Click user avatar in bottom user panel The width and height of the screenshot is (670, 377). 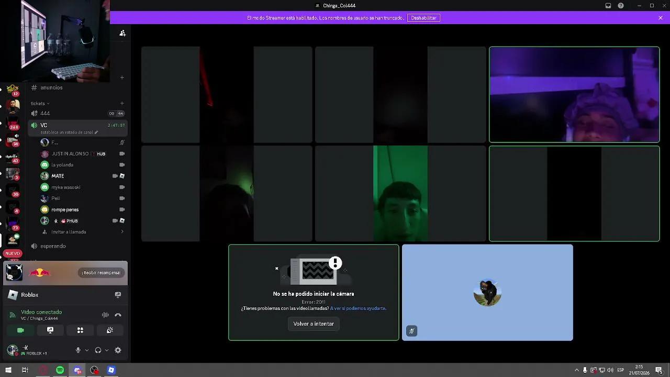13,350
